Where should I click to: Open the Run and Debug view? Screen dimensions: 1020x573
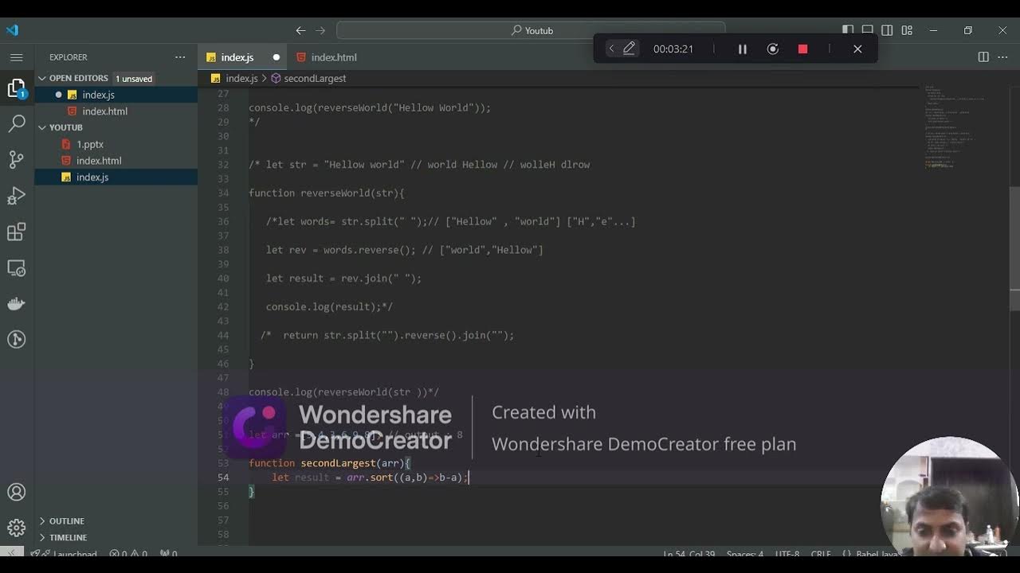pyautogui.click(x=17, y=196)
